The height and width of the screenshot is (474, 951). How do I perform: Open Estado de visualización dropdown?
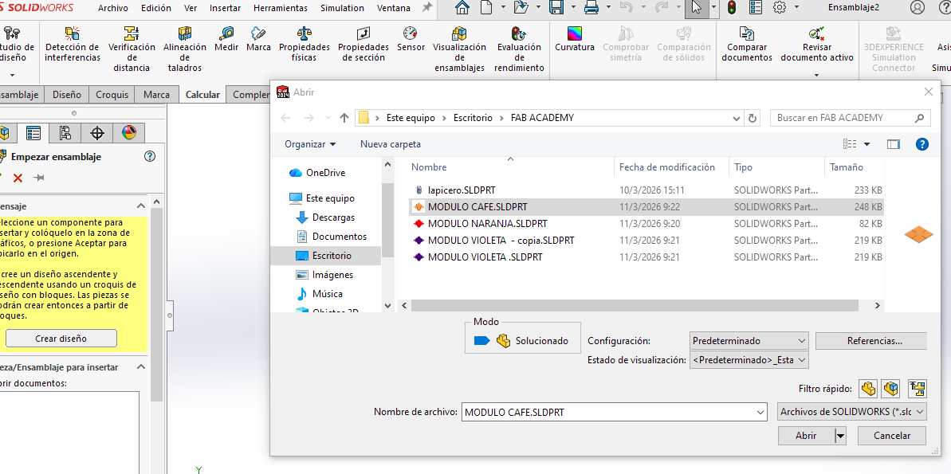(749, 359)
